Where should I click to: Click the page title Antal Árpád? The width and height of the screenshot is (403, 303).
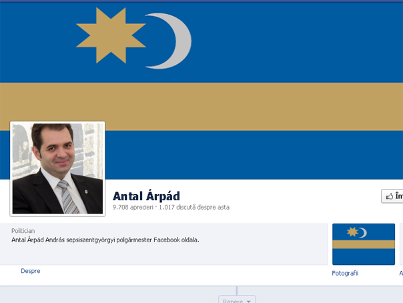pos(146,196)
